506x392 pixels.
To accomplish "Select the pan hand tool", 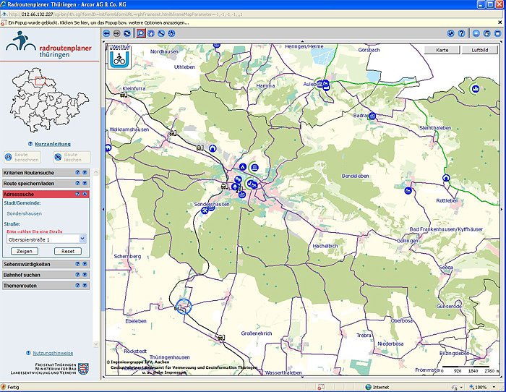I will point(151,33).
